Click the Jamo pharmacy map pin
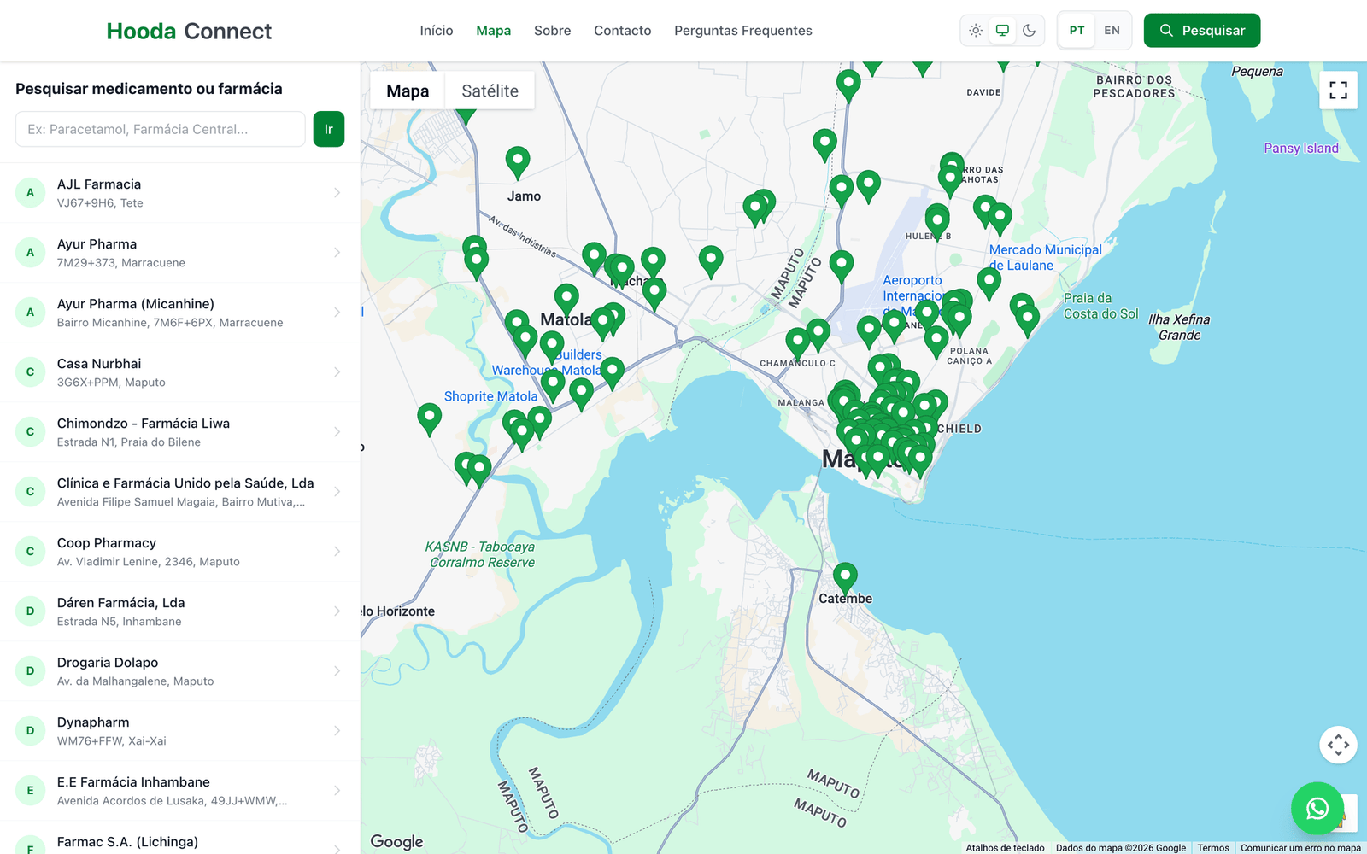The height and width of the screenshot is (854, 1367). click(517, 161)
